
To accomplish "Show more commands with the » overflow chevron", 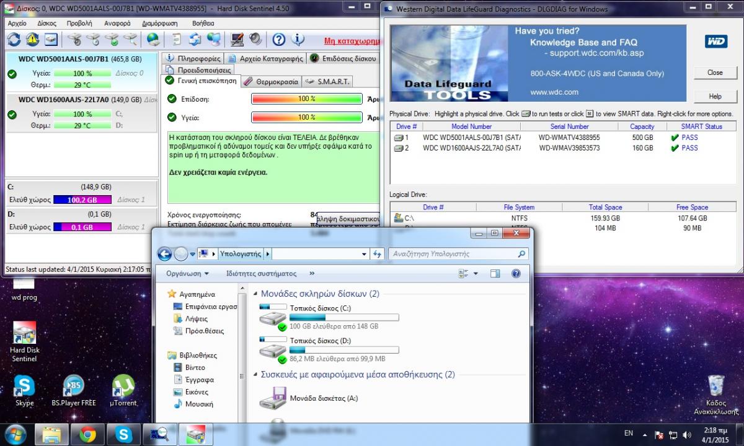I will [311, 273].
